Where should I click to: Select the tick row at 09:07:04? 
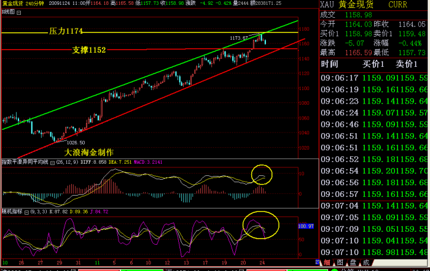(374, 206)
